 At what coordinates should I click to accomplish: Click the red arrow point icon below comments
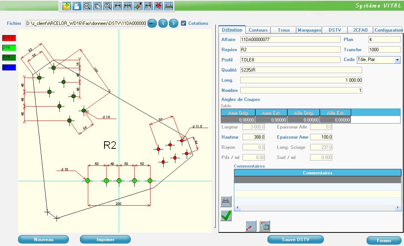click(x=251, y=226)
